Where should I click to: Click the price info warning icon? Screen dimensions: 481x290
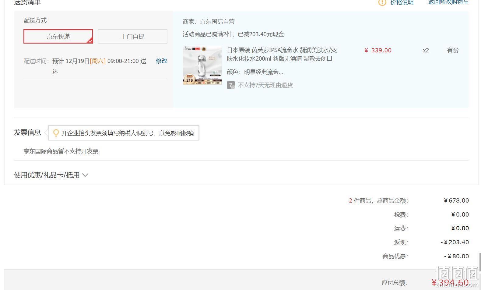pyautogui.click(x=382, y=2)
